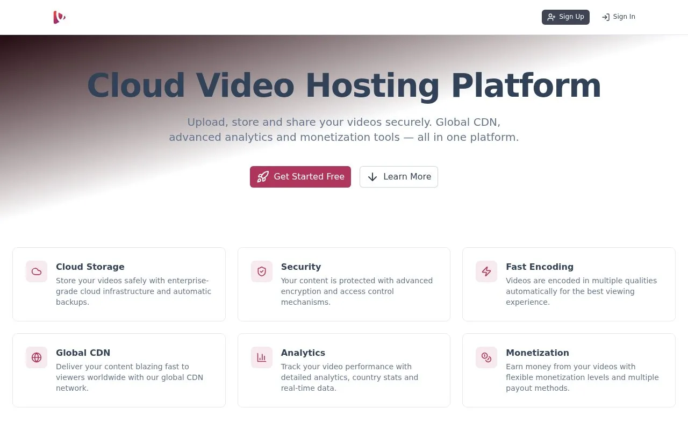Viewport: 688px width, 430px height.
Task: Click the Analytics bar chart icon
Action: pos(262,357)
